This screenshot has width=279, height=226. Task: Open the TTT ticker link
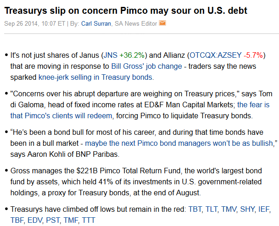click(89, 220)
